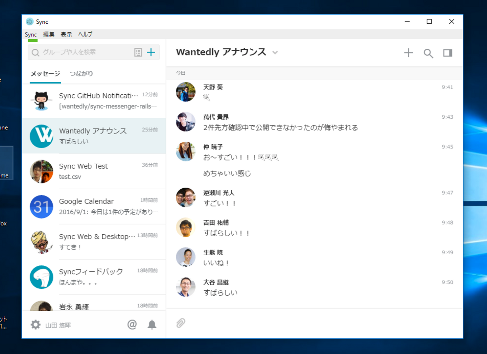Click the Google Calendar 31 avatar
Viewport: 487px width, 354px height.
[42, 207]
